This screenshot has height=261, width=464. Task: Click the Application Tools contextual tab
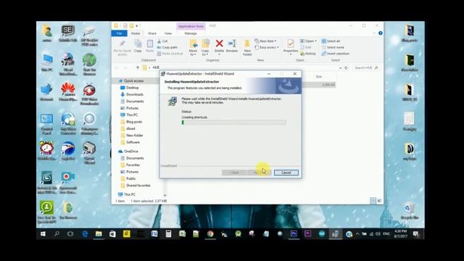click(191, 26)
